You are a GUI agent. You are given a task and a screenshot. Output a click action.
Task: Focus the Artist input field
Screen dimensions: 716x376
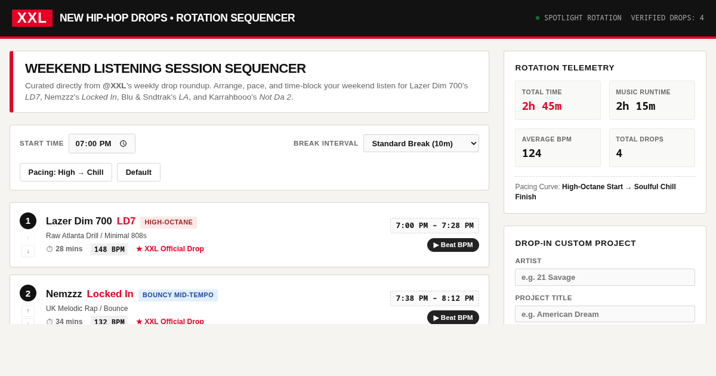tap(605, 277)
